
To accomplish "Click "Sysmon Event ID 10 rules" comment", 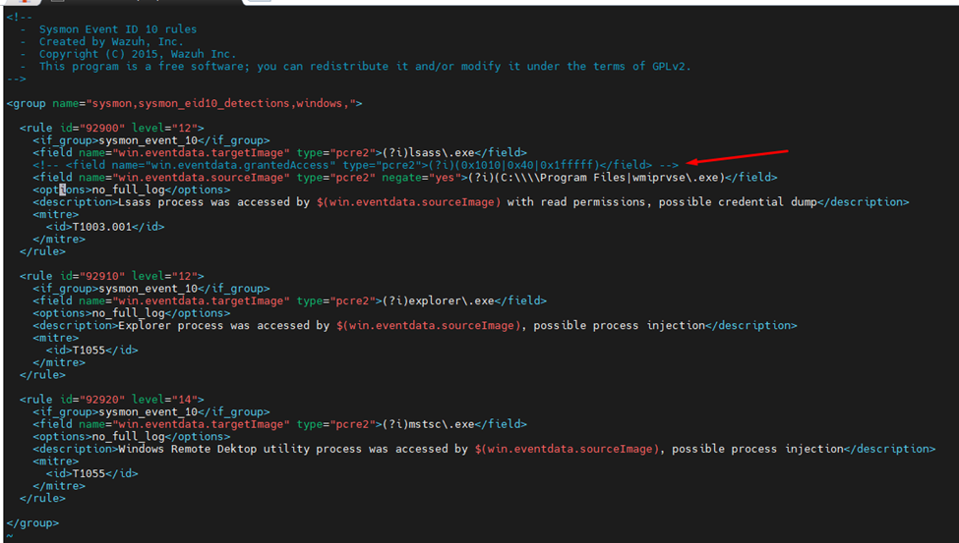I will pyautogui.click(x=118, y=29).
